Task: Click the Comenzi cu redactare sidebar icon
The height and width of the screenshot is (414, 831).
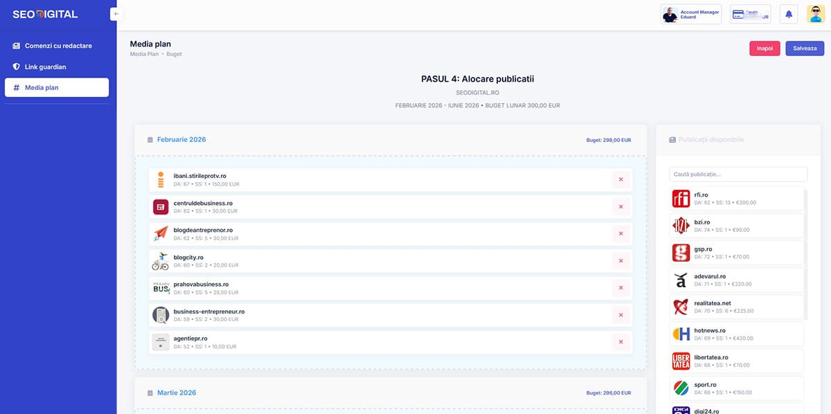Action: pos(15,46)
